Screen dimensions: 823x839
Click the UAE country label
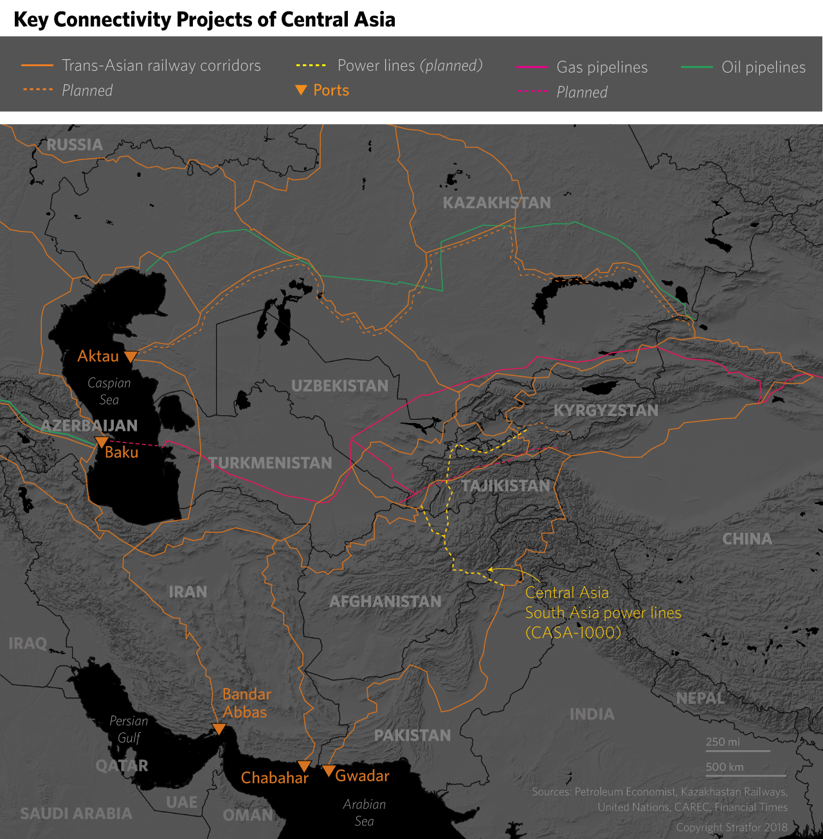(182, 802)
